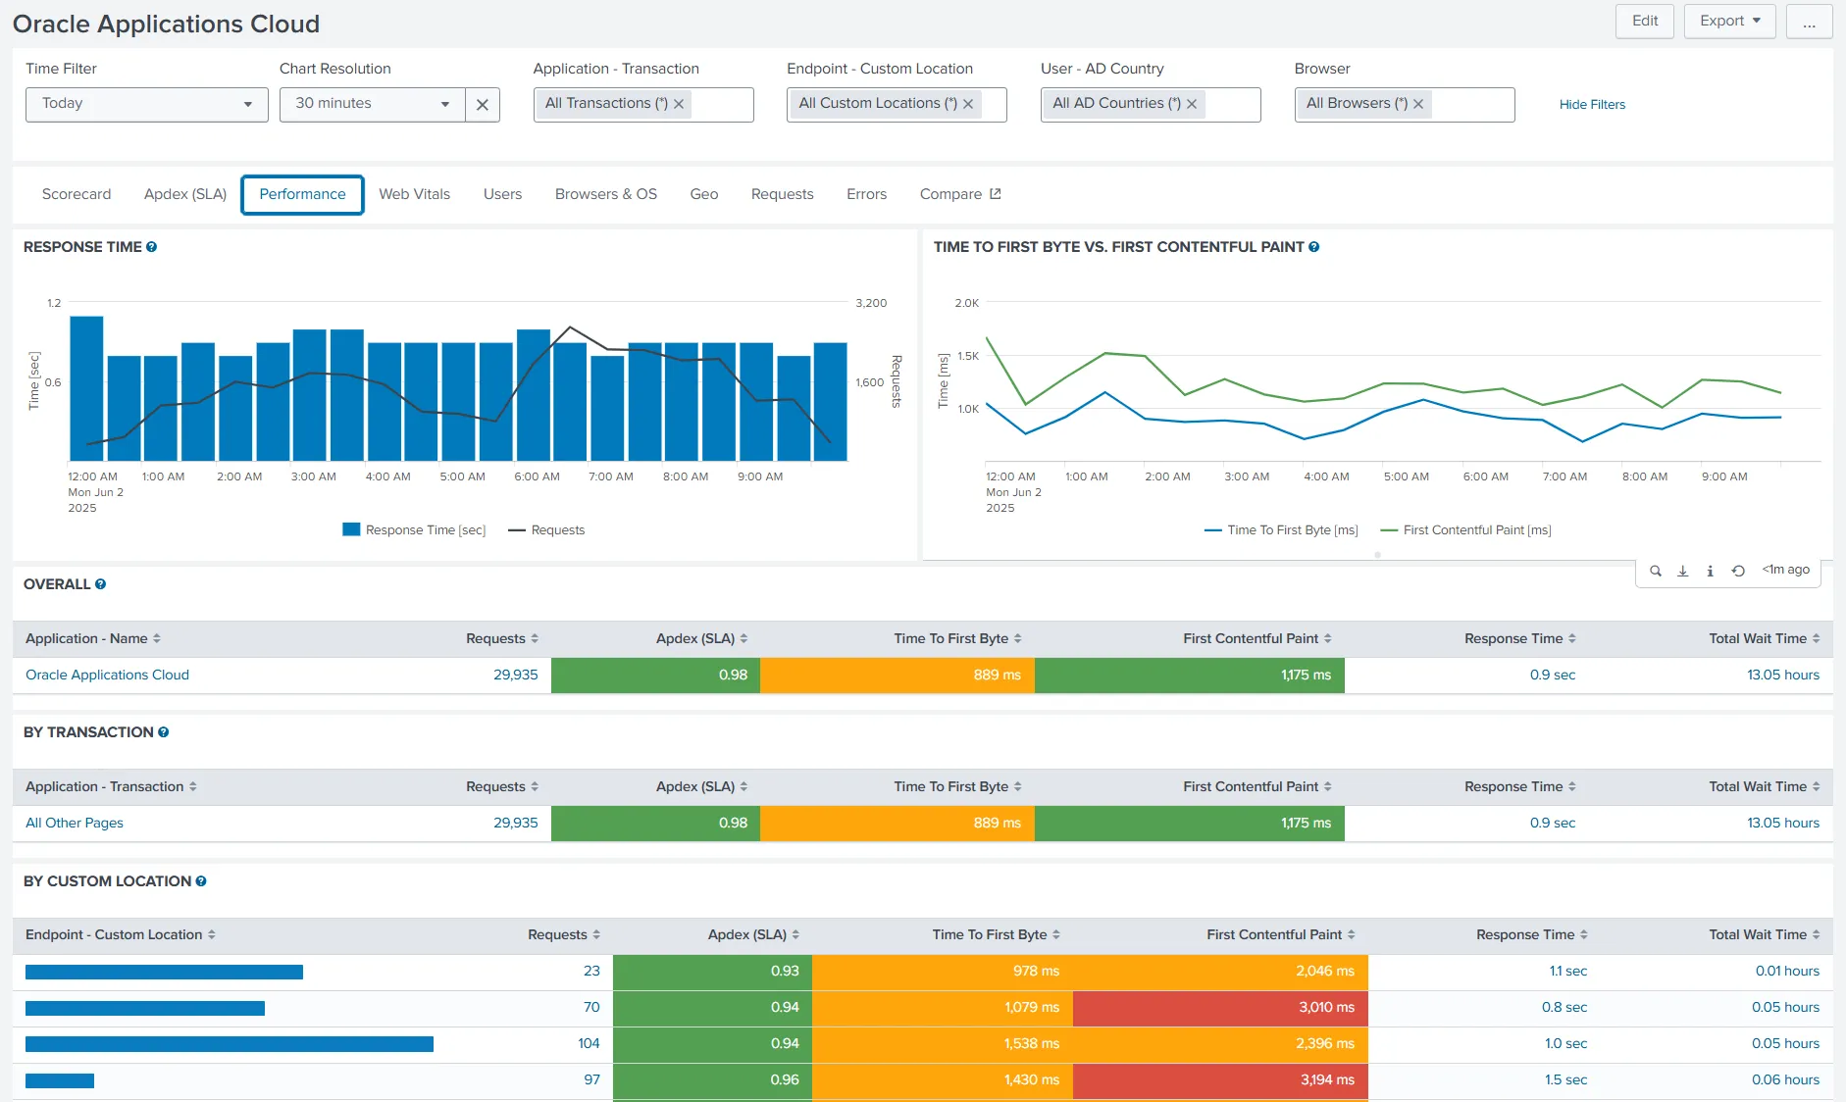Click in the Endpoint - Custom Location filter field
This screenshot has width=1846, height=1102.
pyautogui.click(x=897, y=104)
